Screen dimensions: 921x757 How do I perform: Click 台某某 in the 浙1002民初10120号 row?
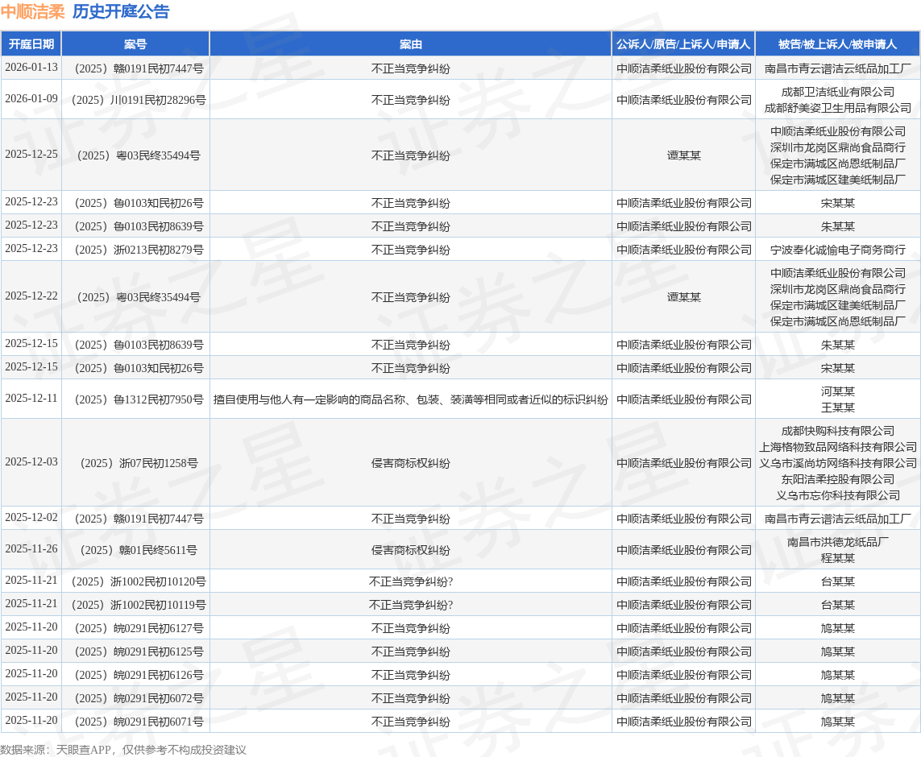(x=837, y=582)
